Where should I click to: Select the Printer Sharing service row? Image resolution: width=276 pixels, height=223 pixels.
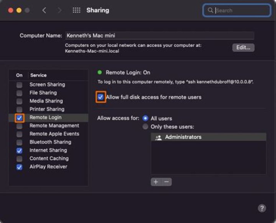49,109
